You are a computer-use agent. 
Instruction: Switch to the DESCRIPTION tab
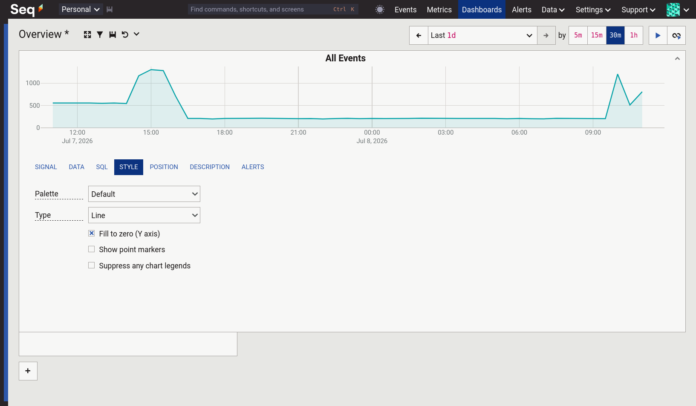pyautogui.click(x=210, y=167)
